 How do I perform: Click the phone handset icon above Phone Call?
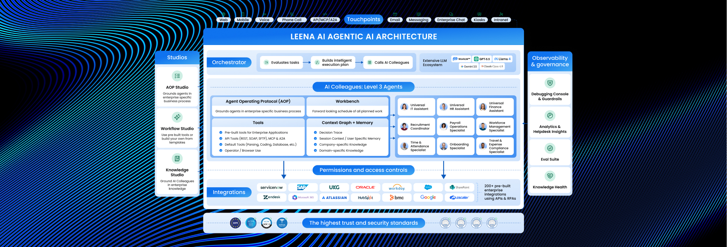point(292,14)
